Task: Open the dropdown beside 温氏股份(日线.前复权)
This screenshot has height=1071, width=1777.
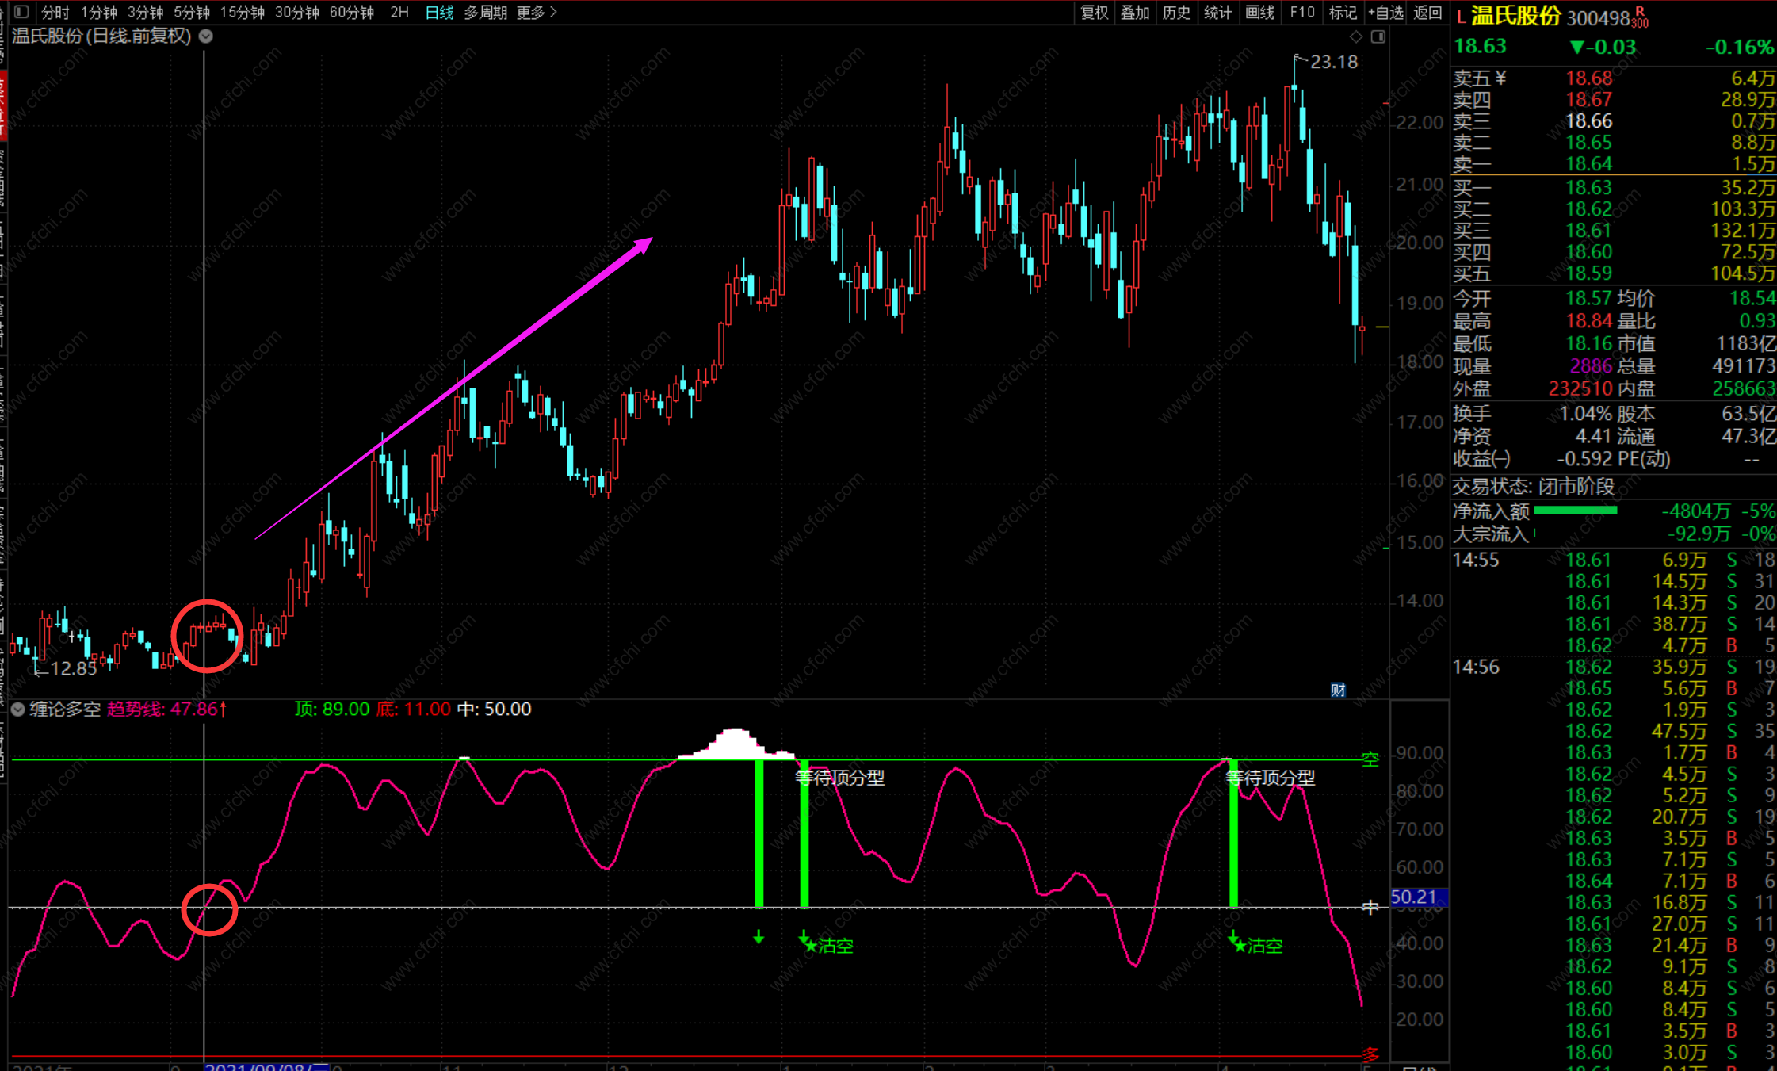Action: tap(206, 36)
